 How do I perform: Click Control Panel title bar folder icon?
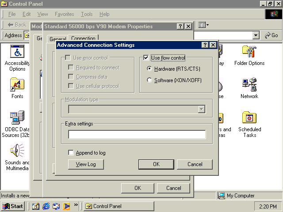tap(4, 4)
